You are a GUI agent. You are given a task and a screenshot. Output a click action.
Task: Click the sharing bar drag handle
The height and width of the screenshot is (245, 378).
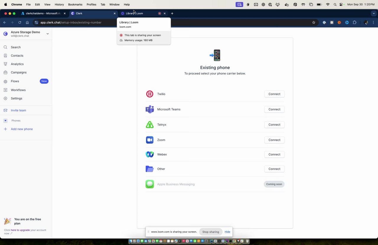click(x=148, y=232)
